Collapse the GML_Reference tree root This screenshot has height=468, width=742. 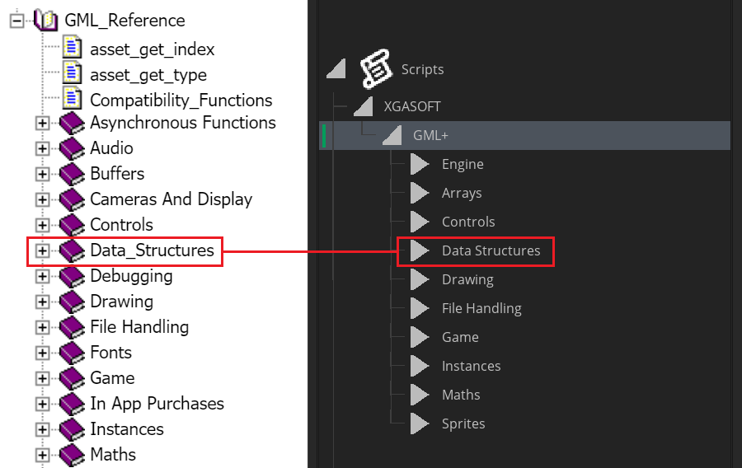tap(17, 21)
